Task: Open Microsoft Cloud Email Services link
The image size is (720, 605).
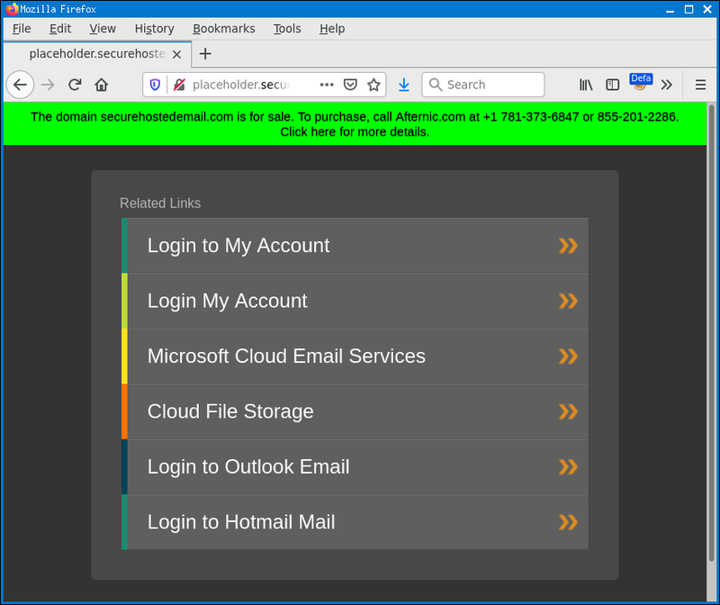Action: (355, 356)
